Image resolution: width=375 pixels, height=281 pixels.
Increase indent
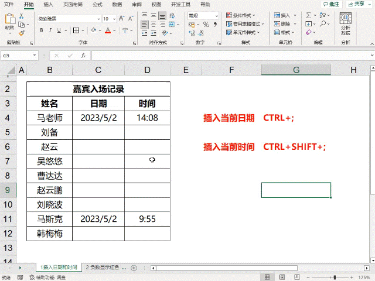pos(154,33)
